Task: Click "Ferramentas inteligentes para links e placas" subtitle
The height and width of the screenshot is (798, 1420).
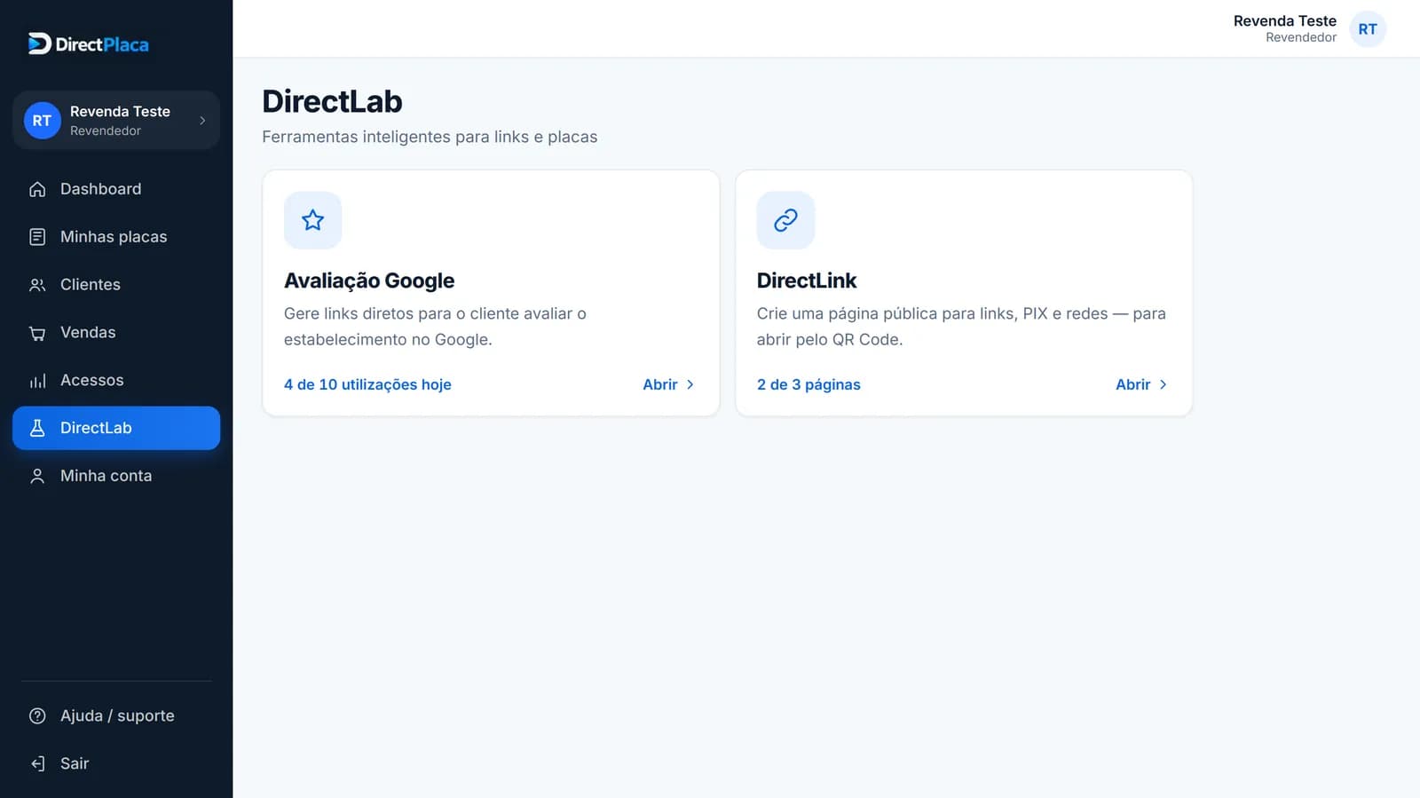Action: 430,137
